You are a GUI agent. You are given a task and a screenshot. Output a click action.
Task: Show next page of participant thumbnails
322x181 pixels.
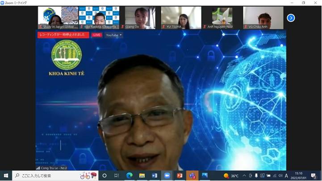291,18
